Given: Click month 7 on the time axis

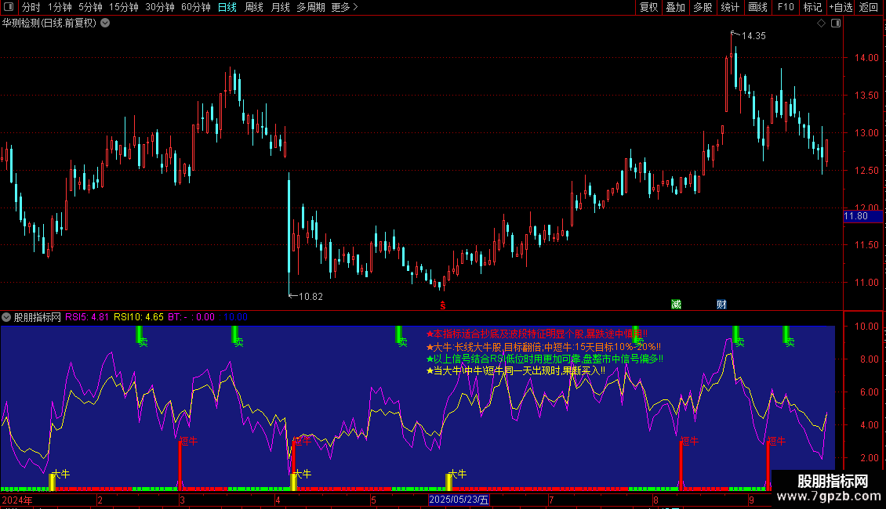Looking at the screenshot, I should coord(551,500).
